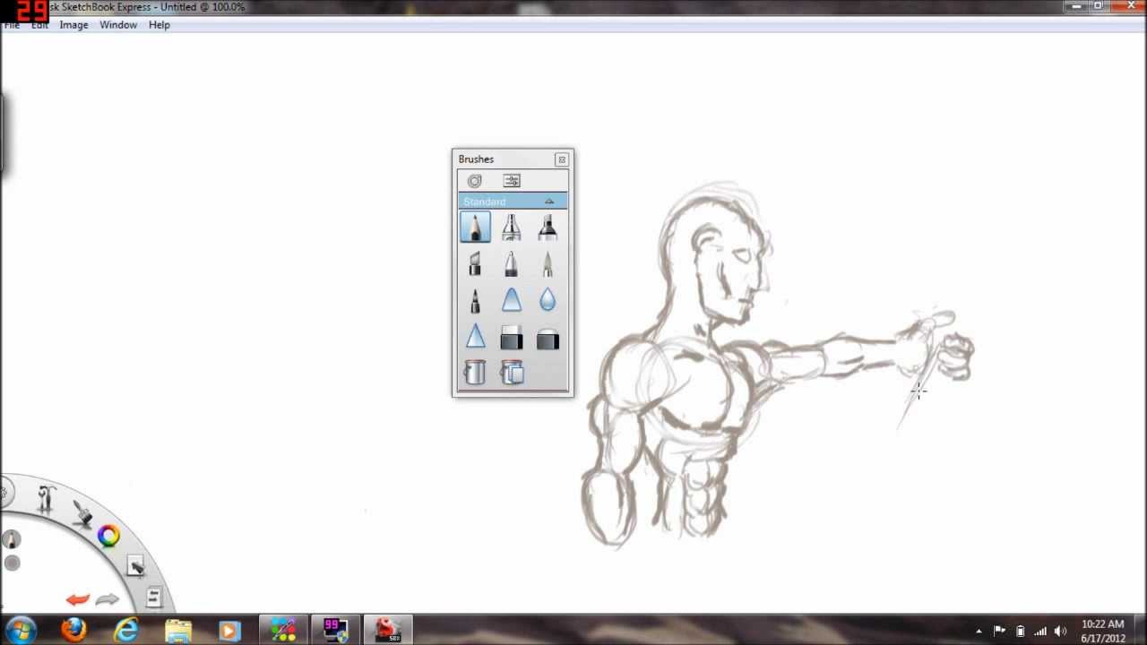Select the fine nib pen in second row
This screenshot has height=645, width=1147.
[x=548, y=263]
